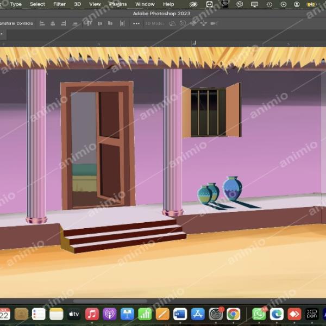
Task: Open the Window menu
Action: [145, 4]
